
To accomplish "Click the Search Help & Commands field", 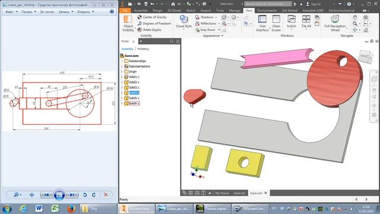I will pyautogui.click(x=268, y=4).
